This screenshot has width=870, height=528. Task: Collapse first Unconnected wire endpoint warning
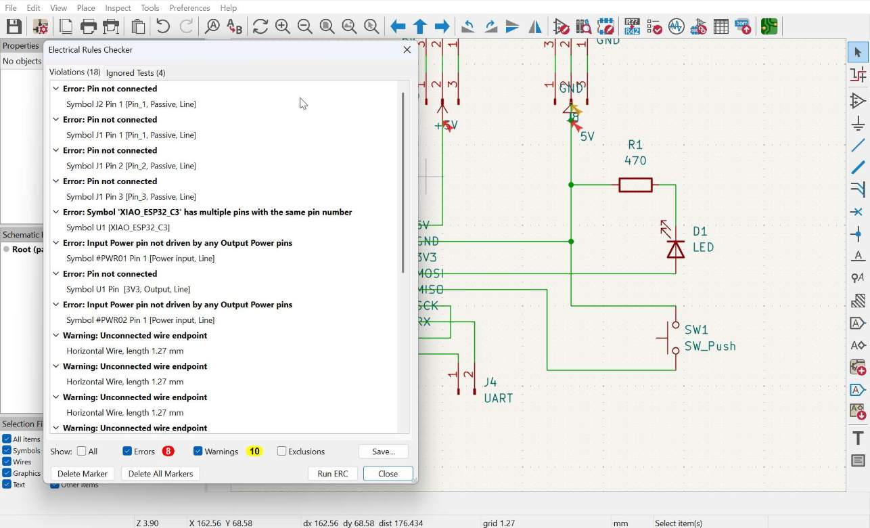click(x=56, y=335)
